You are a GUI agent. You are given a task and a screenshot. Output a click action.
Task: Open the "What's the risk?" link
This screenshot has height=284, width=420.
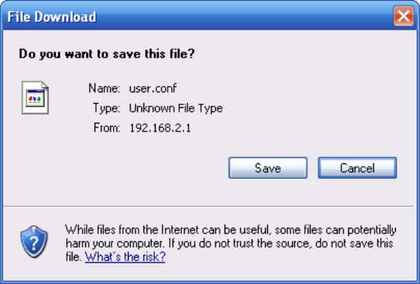click(x=125, y=257)
